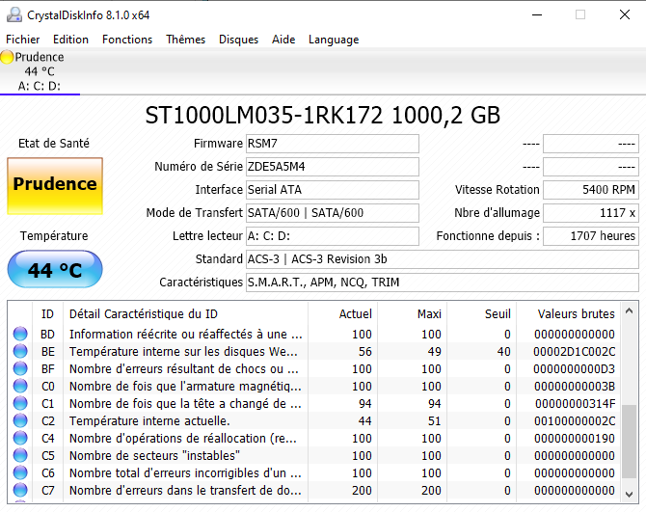This screenshot has width=646, height=512.
Task: Open the Fichier menu
Action: click(23, 40)
